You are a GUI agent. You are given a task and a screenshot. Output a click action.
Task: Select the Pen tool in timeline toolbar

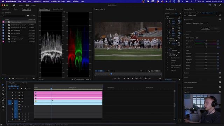pos(3,100)
